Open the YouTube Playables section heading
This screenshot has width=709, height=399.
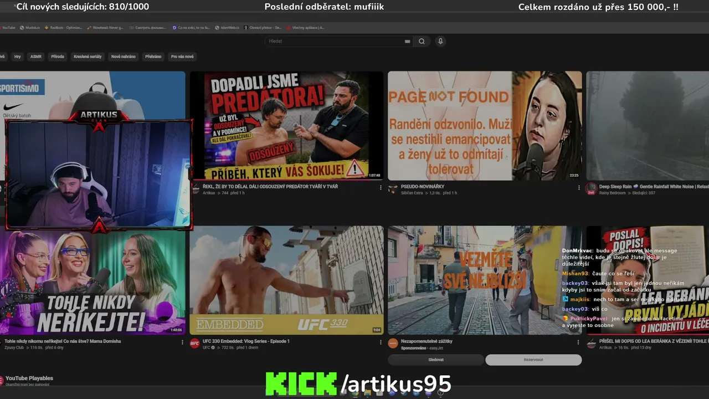coord(29,378)
